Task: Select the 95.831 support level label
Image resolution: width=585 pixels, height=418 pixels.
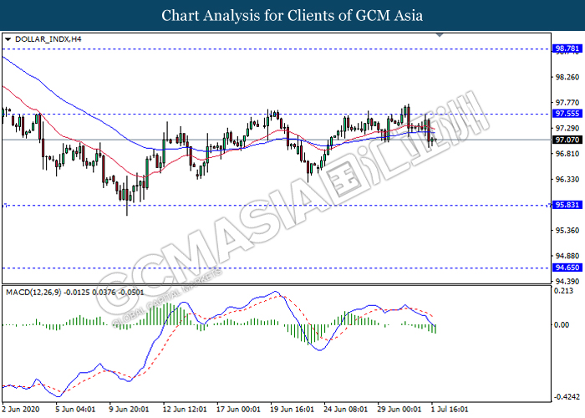Action: click(x=567, y=205)
